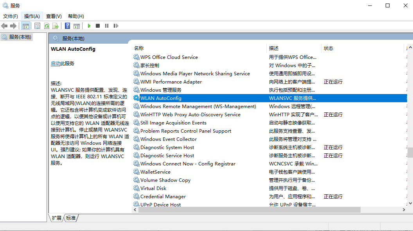The height and width of the screenshot is (231, 413).
Task: Select the Credential Manager service
Action: pos(163,196)
